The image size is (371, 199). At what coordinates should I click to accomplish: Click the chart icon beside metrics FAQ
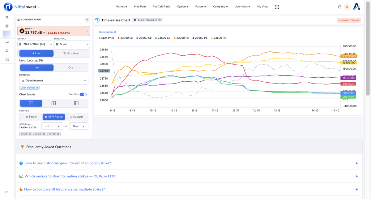coord(21,176)
